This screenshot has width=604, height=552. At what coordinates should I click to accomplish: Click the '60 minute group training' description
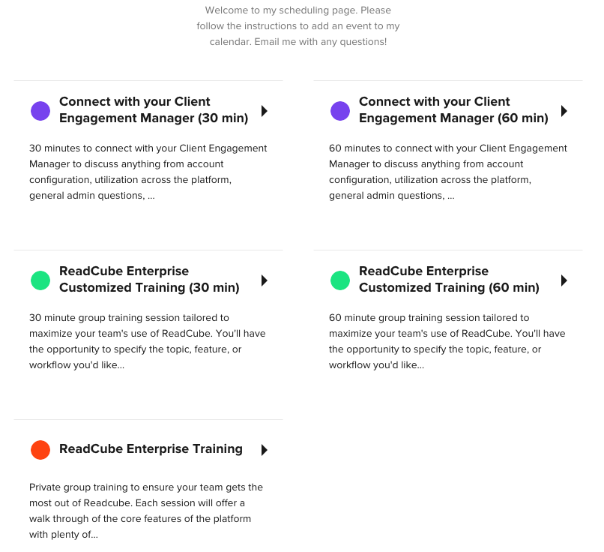tap(447, 341)
